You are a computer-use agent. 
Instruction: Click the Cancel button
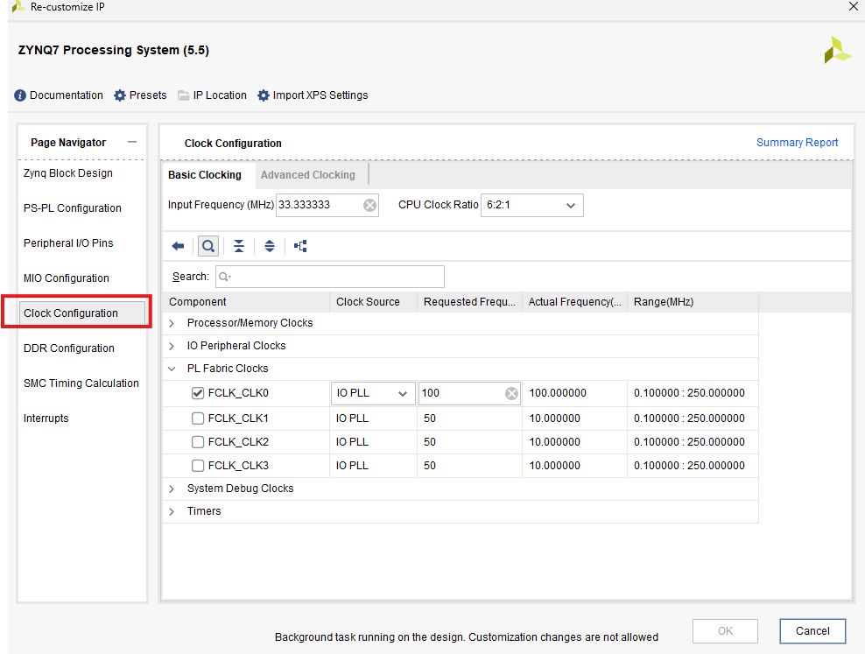[x=812, y=631]
